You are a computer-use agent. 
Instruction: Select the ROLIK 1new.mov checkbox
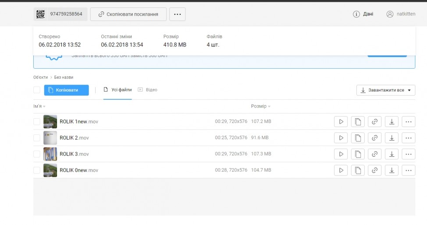coord(37,122)
